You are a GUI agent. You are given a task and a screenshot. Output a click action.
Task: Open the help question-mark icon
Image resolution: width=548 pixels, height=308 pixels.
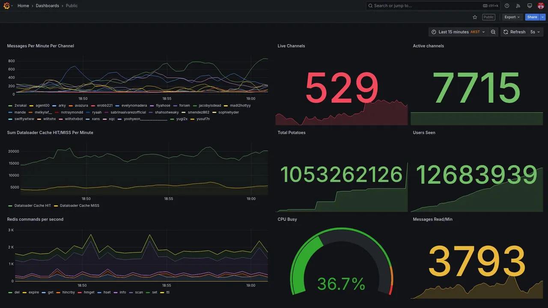507,6
